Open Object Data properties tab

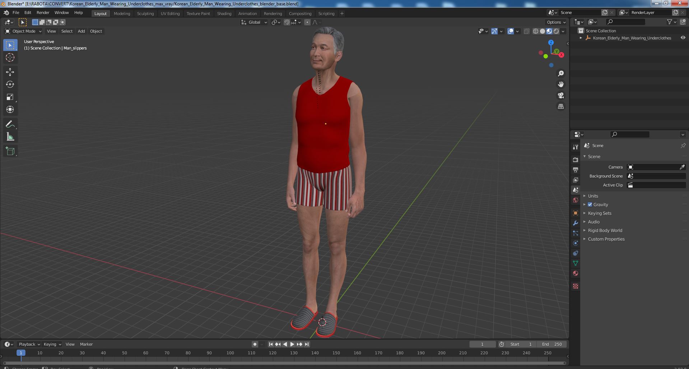click(x=576, y=263)
